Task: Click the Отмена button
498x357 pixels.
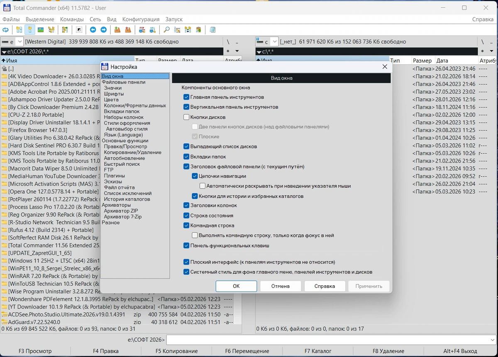Action: (x=281, y=286)
